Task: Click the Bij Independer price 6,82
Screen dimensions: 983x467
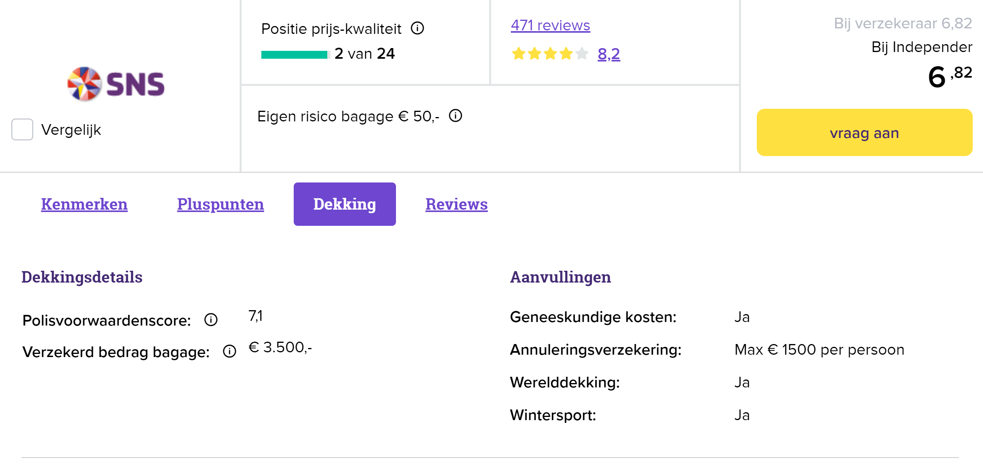Action: 949,76
